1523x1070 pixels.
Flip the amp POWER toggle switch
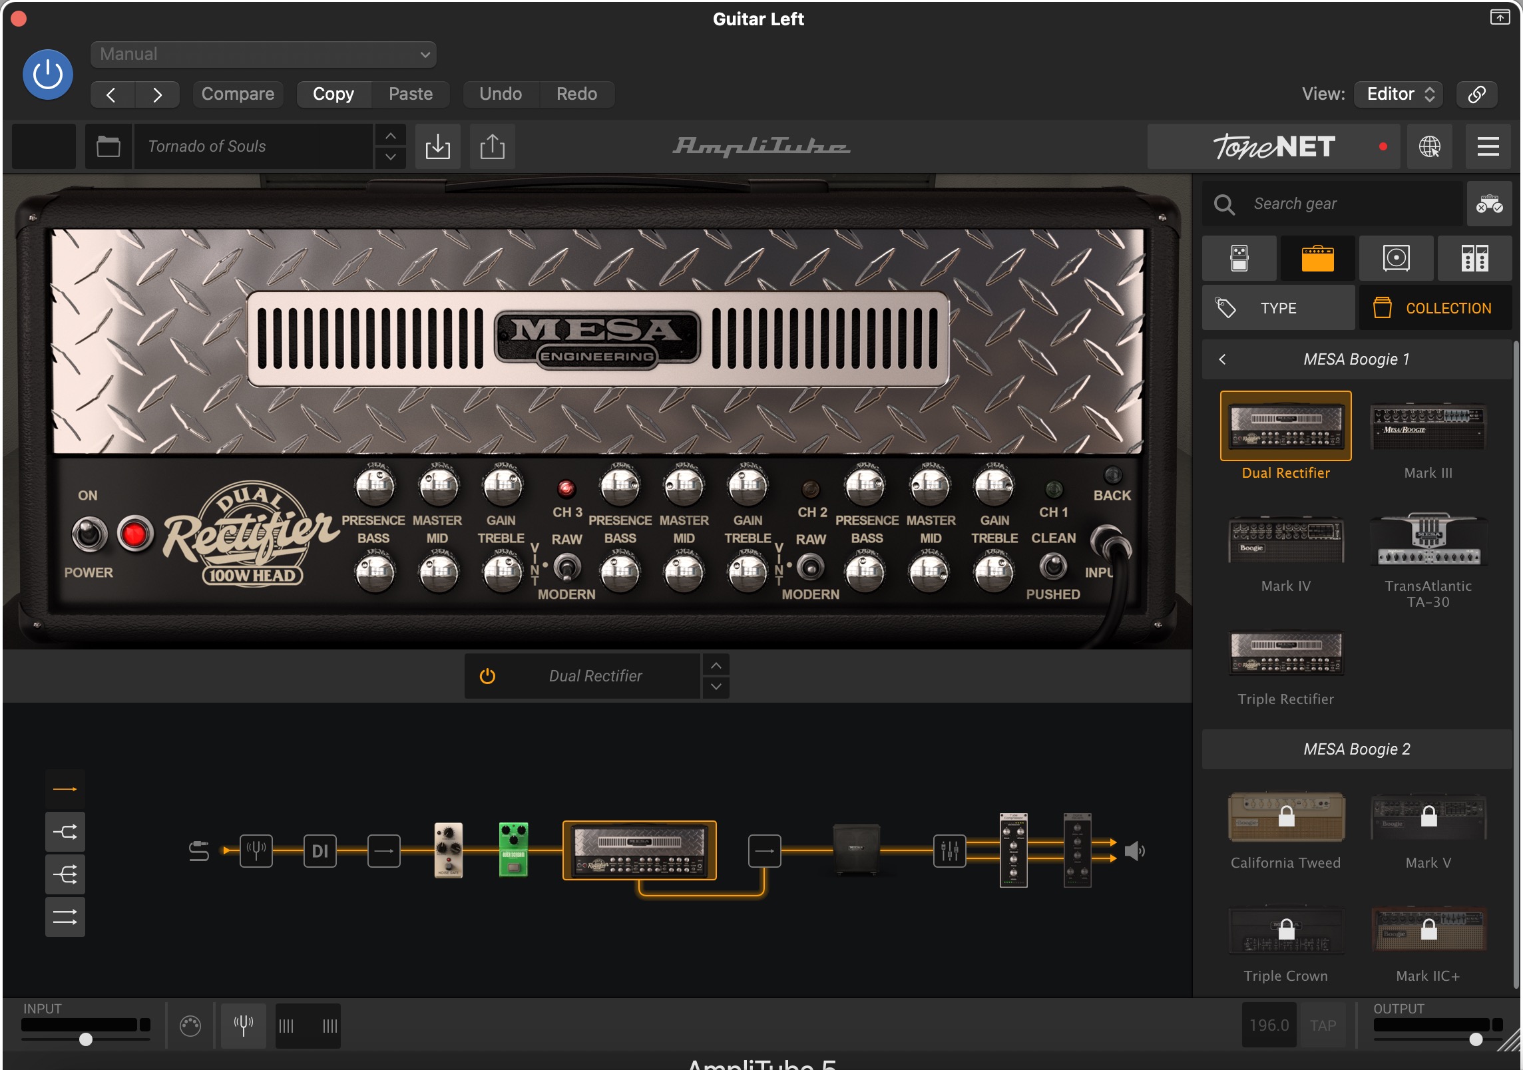coord(89,534)
